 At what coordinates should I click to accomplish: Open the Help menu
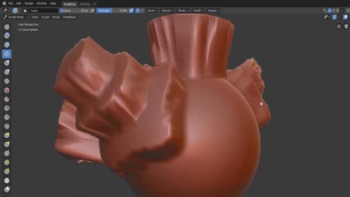click(53, 4)
